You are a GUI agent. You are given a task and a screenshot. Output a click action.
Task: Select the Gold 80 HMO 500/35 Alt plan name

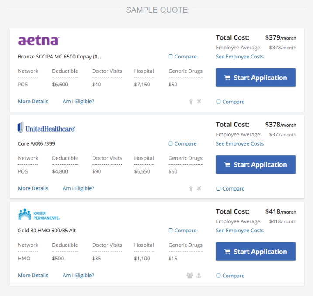[x=47, y=231]
